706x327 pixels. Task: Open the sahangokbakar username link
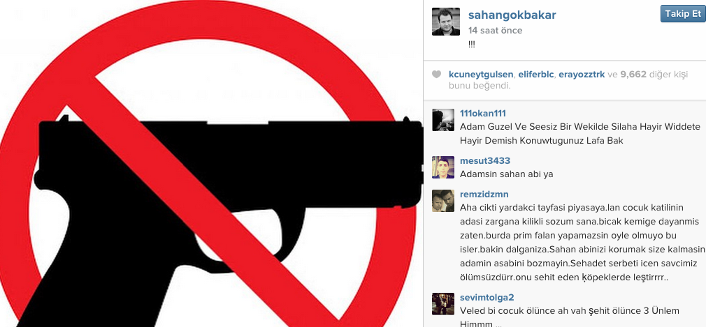[x=512, y=15]
